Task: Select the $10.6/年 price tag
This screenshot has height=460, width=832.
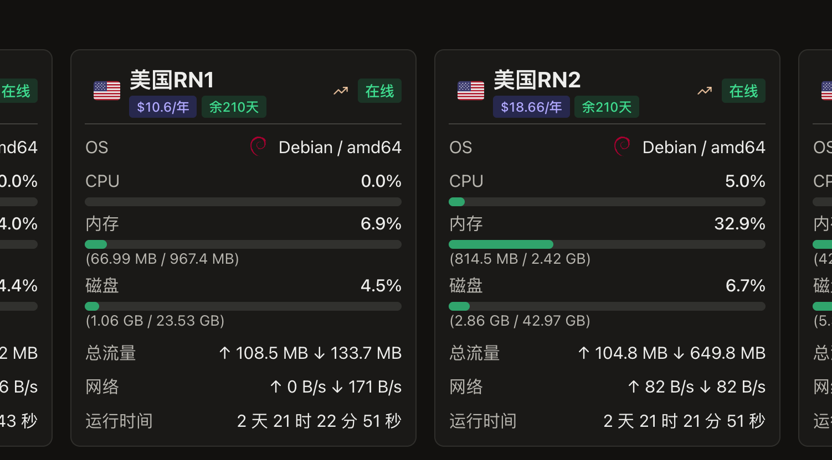Action: pyautogui.click(x=163, y=107)
